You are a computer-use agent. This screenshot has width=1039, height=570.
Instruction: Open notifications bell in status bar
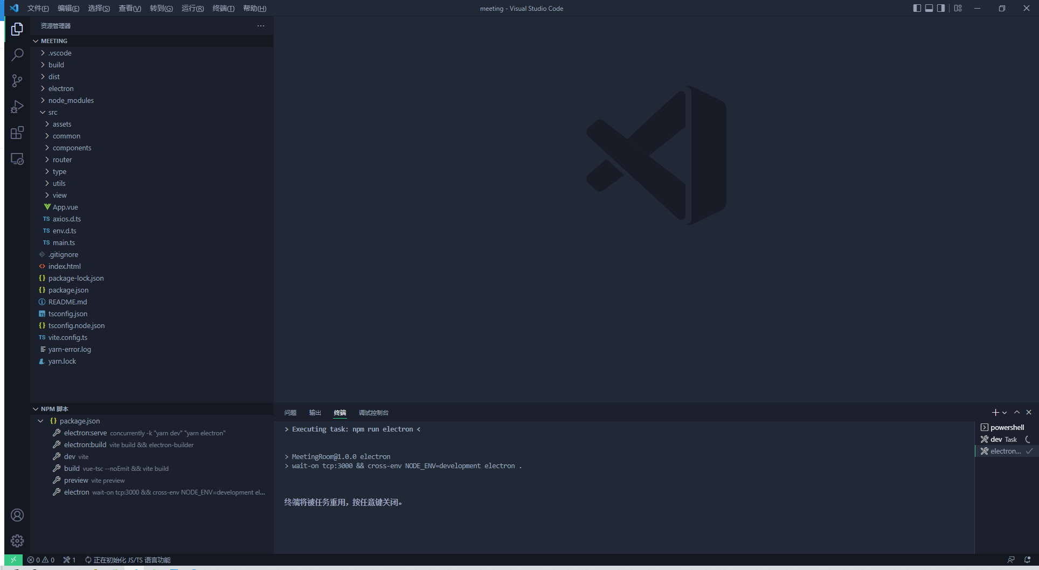[1027, 560]
